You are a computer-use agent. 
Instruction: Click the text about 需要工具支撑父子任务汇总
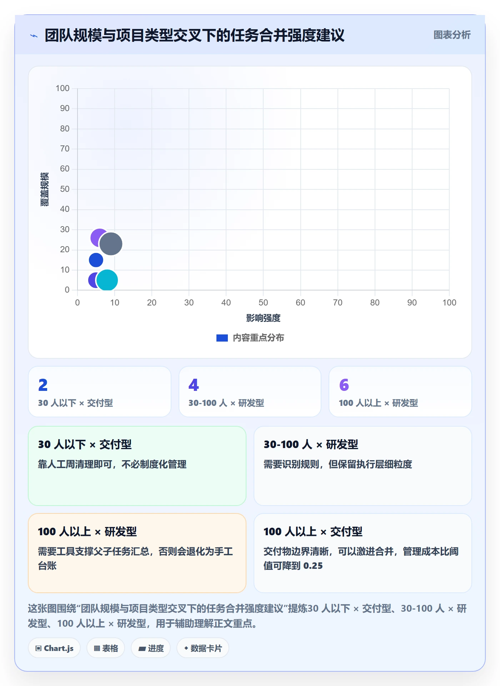click(x=136, y=558)
